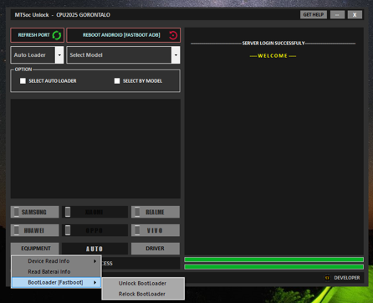Enable the Select Auto Loader checkbox

23,81
